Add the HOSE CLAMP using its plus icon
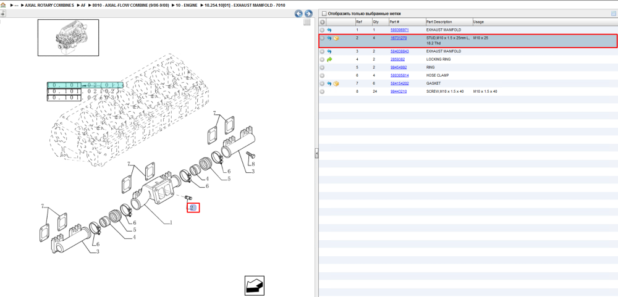Screen dimensions: 618x297 (322, 75)
